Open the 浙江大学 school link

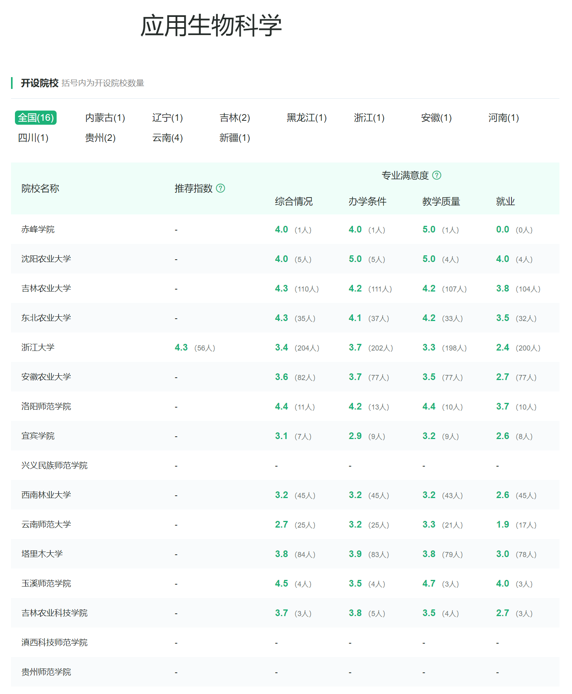(x=38, y=347)
